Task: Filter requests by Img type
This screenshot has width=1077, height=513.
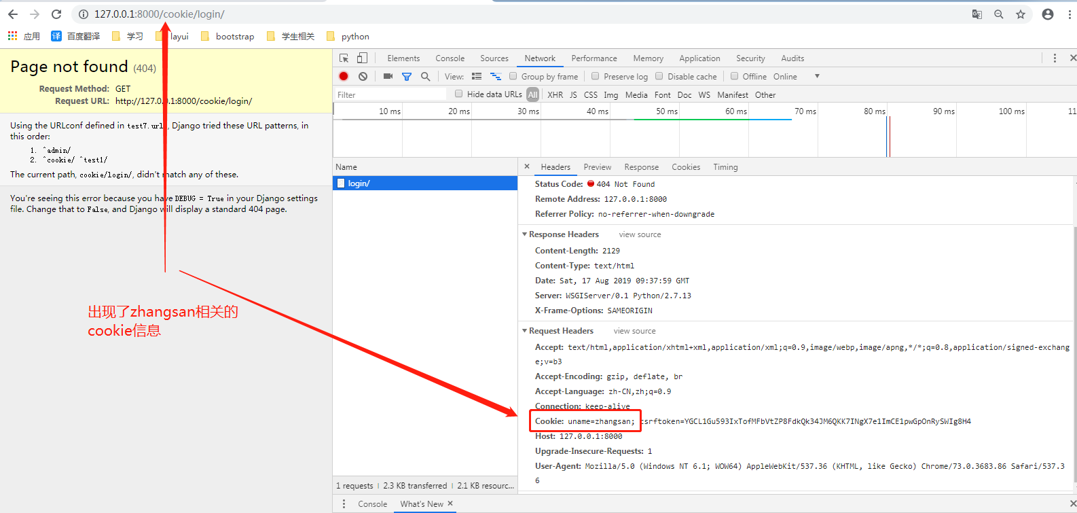Action: point(611,95)
